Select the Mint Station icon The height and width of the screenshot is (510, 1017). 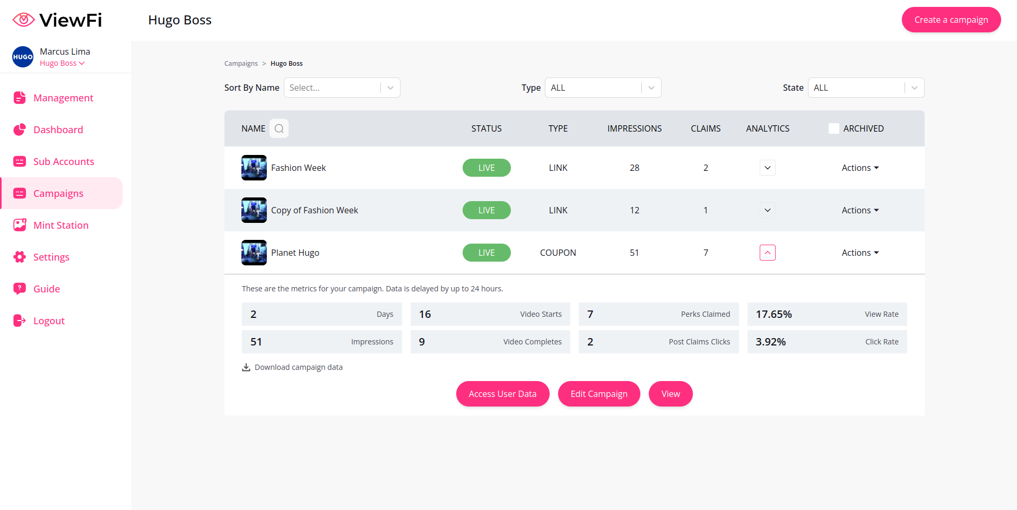click(20, 225)
